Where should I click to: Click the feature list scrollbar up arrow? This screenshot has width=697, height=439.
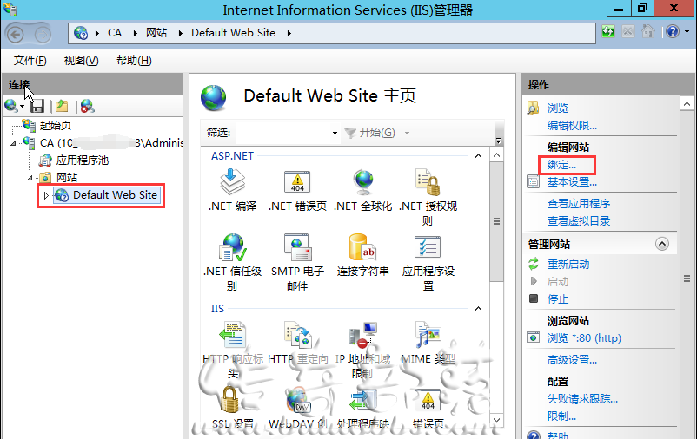496,155
